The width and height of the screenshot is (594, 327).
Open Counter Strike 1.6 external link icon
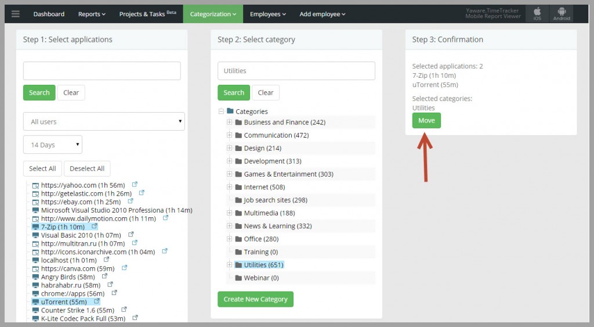(x=124, y=310)
